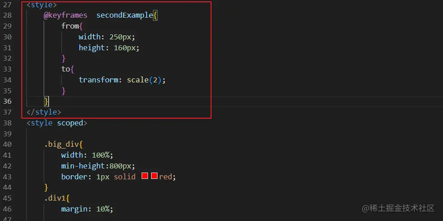443x221 pixels.
Task: Select line number 34 in the gutter
Action: click(8, 80)
